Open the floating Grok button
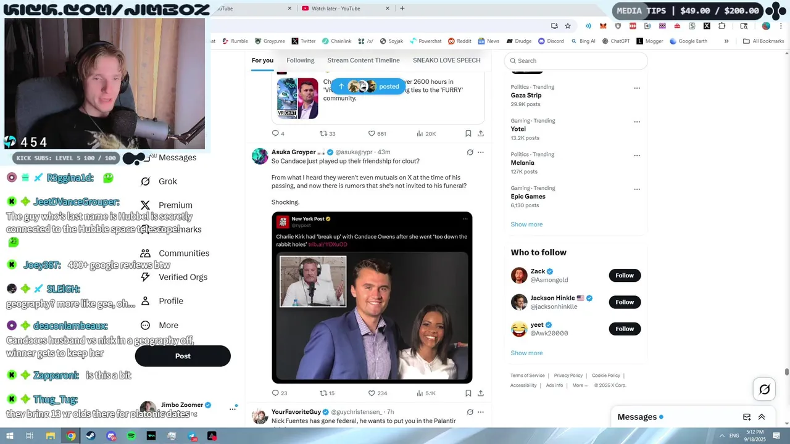Screen dimensions: 790x444 coord(765,389)
